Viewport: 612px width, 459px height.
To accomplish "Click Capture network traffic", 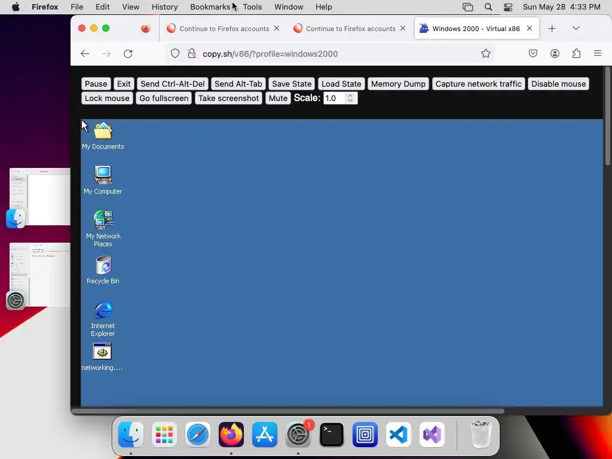I will pyautogui.click(x=478, y=84).
